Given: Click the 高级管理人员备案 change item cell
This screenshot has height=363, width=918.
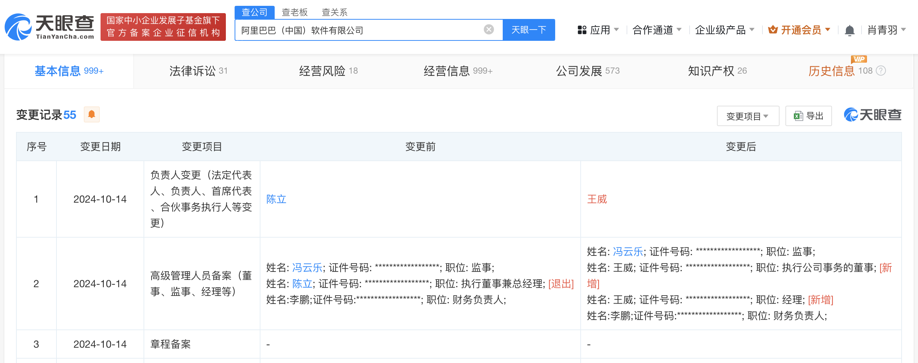Looking at the screenshot, I should point(201,284).
